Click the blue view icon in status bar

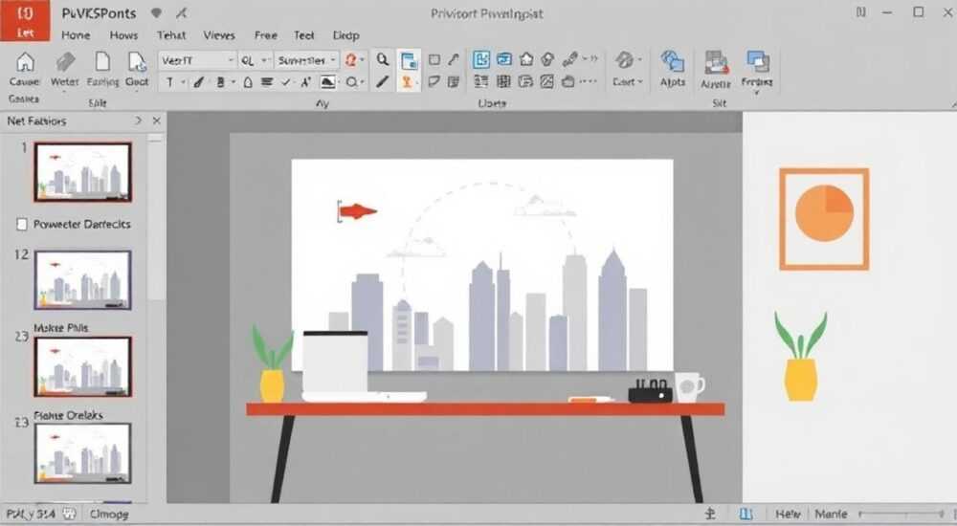(746, 514)
